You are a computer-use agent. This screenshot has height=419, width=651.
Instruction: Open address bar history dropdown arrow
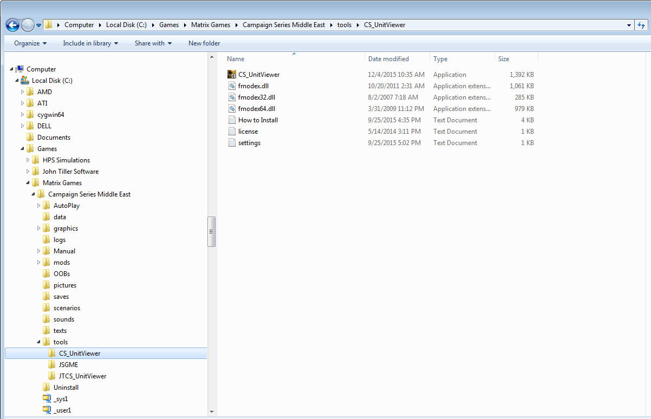(629, 25)
